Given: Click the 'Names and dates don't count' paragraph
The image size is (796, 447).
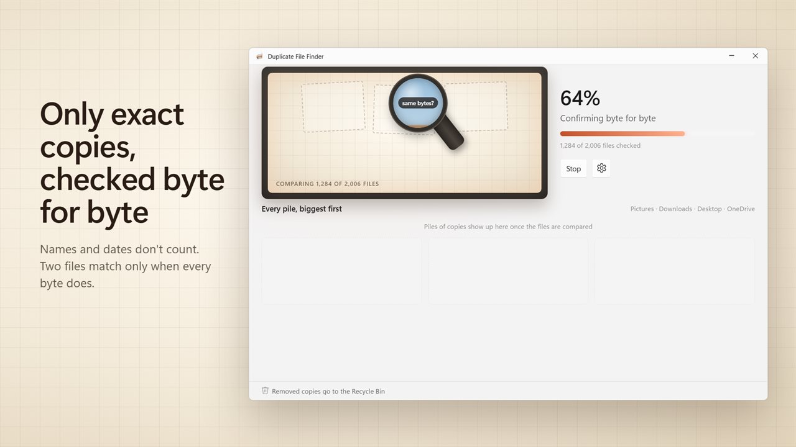Looking at the screenshot, I should coord(126,266).
